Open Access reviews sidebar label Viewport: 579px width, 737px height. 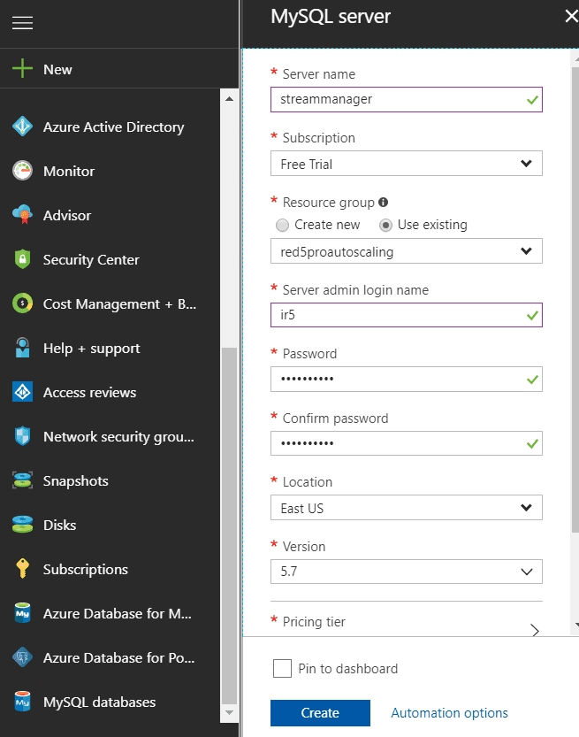coord(89,393)
